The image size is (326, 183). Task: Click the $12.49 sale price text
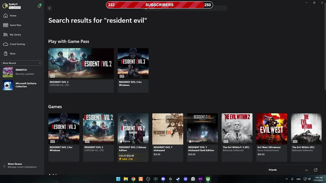pos(130,156)
